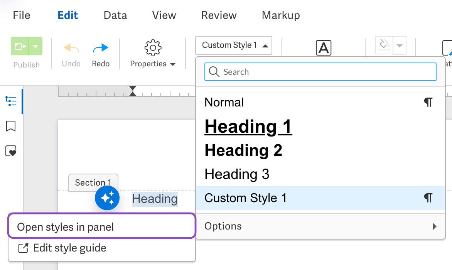Expand the fill color dropdown arrow
The width and height of the screenshot is (452, 270).
[399, 45]
